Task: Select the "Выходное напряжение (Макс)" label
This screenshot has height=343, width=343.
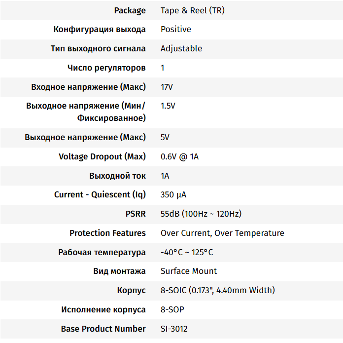Action: pyautogui.click(x=85, y=137)
